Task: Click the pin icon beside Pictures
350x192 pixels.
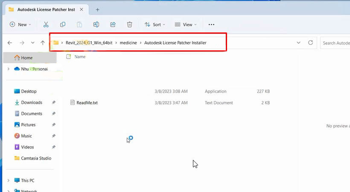Action: pyautogui.click(x=54, y=125)
